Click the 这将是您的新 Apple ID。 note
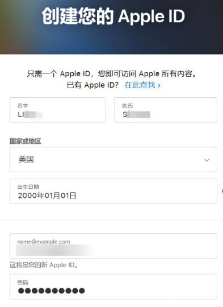This screenshot has width=223, height=307. point(44,265)
